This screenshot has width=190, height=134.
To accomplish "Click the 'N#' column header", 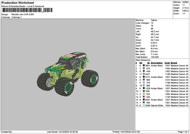I will pos(141,63).
